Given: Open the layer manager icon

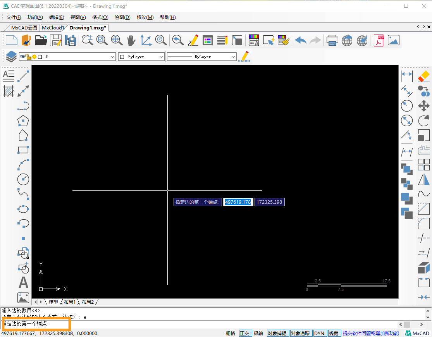Looking at the screenshot, I should point(11,57).
